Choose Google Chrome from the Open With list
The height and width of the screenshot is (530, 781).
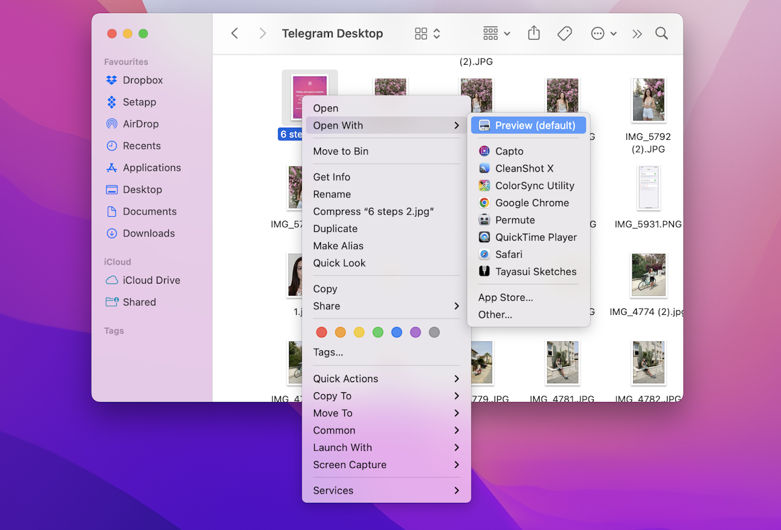(x=532, y=203)
